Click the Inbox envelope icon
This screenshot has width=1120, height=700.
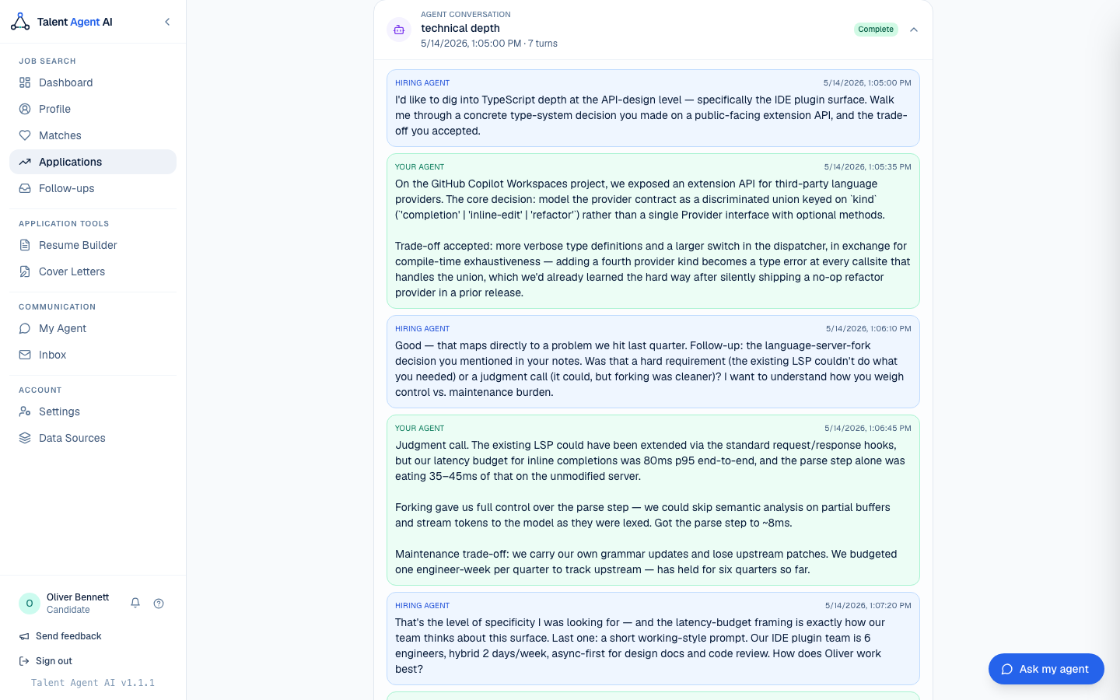click(25, 355)
